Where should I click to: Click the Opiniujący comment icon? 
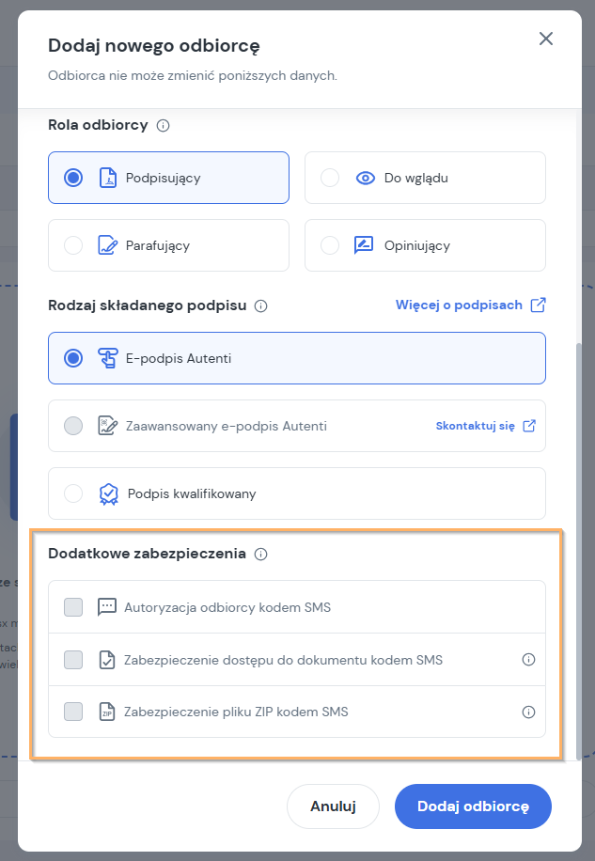tap(364, 245)
